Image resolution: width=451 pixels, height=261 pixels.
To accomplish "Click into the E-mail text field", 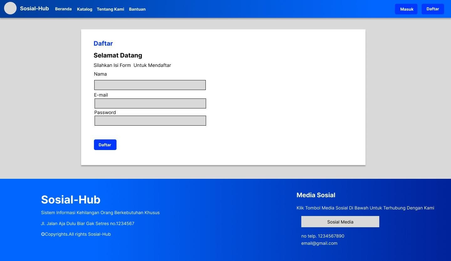I will click(x=150, y=103).
